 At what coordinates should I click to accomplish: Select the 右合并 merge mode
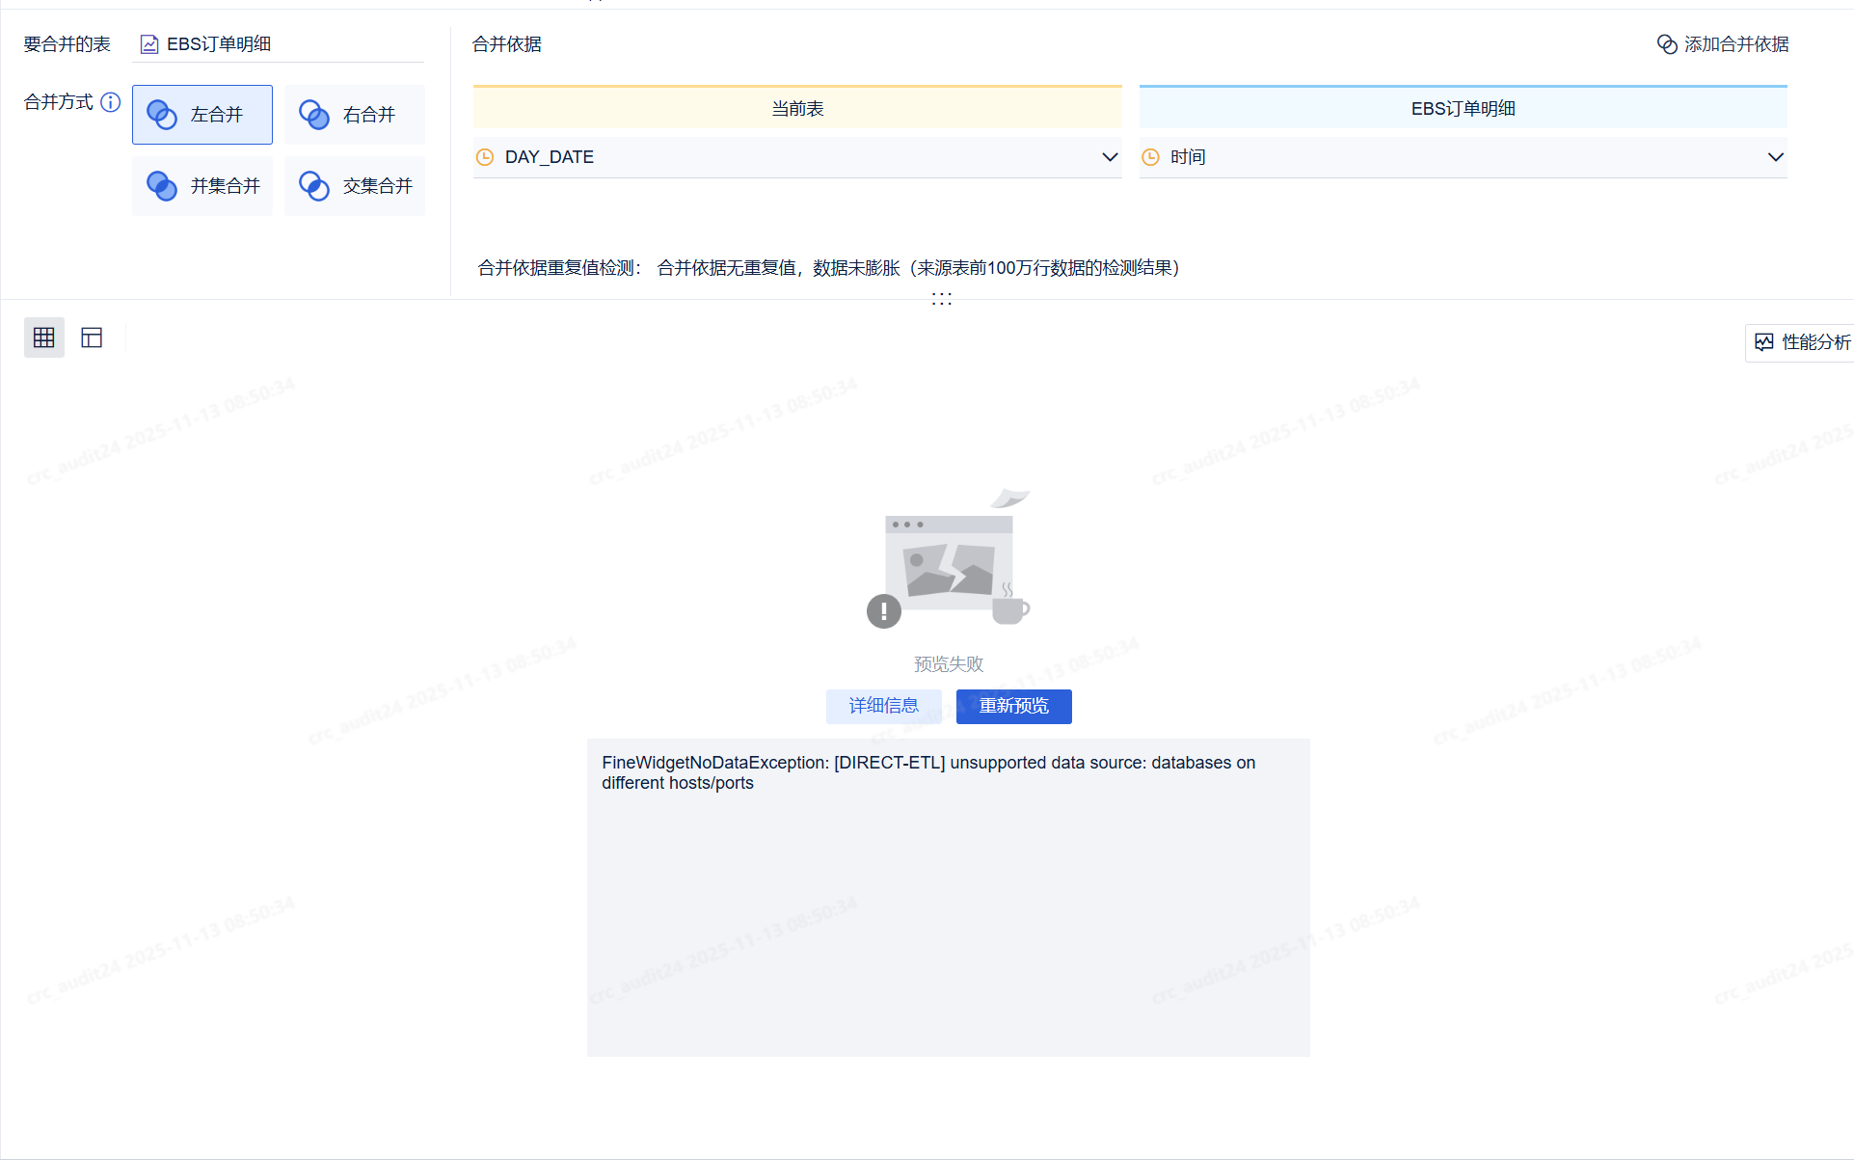[355, 115]
